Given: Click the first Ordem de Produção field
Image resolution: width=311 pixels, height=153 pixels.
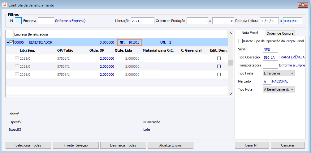Looking at the screenshot, I should point(197,21).
